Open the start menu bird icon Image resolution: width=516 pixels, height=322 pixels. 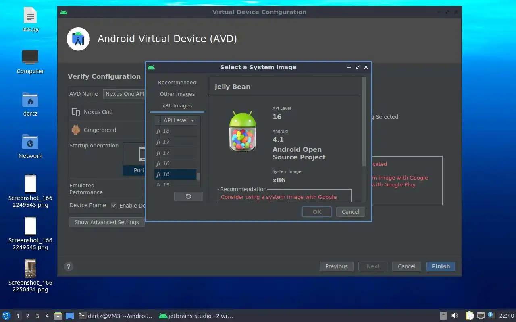(6, 316)
